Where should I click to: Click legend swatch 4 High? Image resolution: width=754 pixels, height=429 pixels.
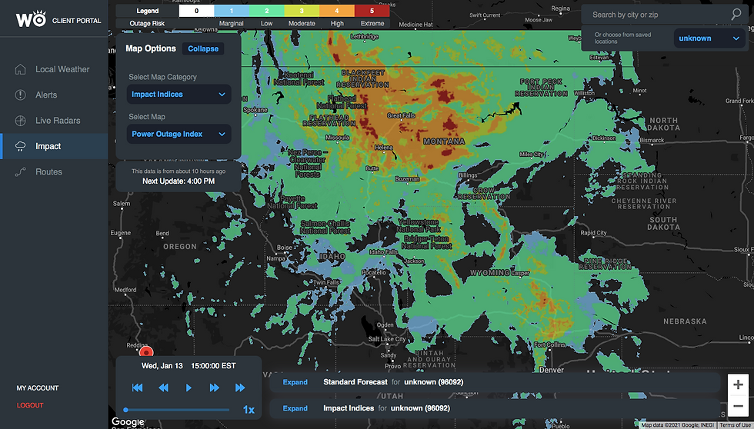[337, 11]
